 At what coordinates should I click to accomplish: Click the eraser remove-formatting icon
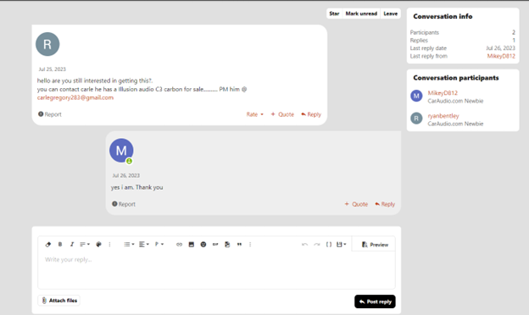coord(48,244)
